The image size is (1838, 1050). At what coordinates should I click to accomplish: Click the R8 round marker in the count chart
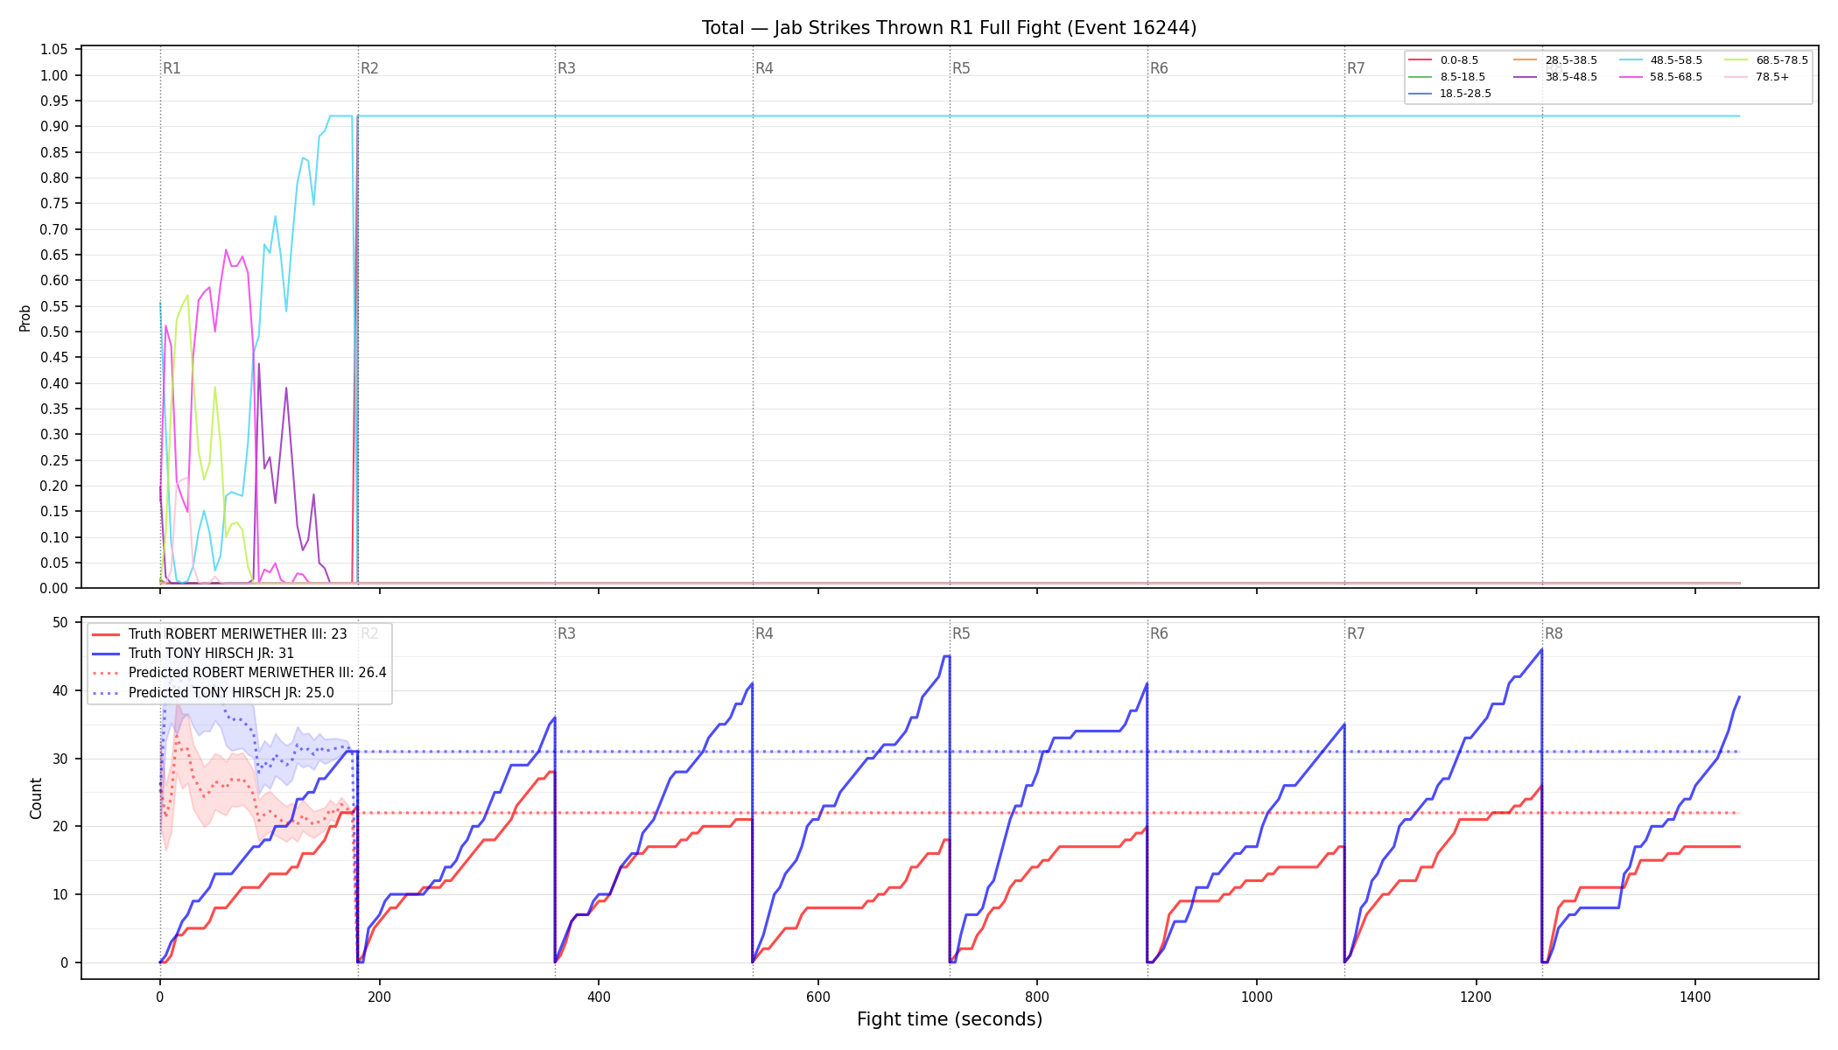pyautogui.click(x=1554, y=633)
